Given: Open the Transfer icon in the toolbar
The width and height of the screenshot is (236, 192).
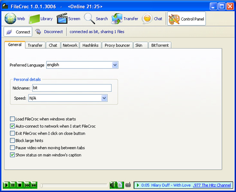Looking at the screenshot, I should pyautogui.click(x=117, y=19).
